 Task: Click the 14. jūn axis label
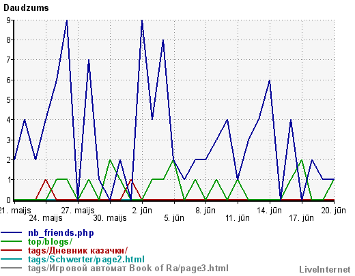coord(270,211)
